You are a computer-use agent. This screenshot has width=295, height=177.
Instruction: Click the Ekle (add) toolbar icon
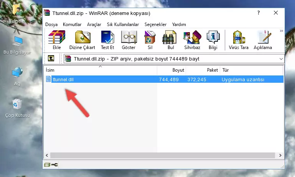pos(57,40)
